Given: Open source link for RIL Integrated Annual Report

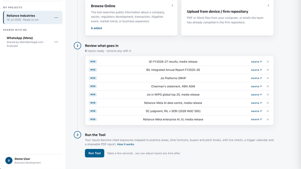Looking at the screenshot, I should [x=256, y=70].
